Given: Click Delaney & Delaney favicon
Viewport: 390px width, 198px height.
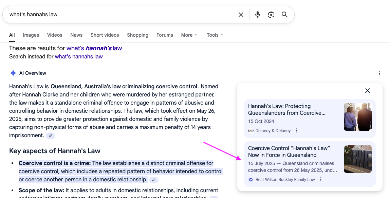Looking at the screenshot, I should [x=251, y=131].
